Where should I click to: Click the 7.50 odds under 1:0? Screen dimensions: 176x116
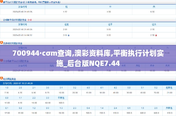coord(7,93)
